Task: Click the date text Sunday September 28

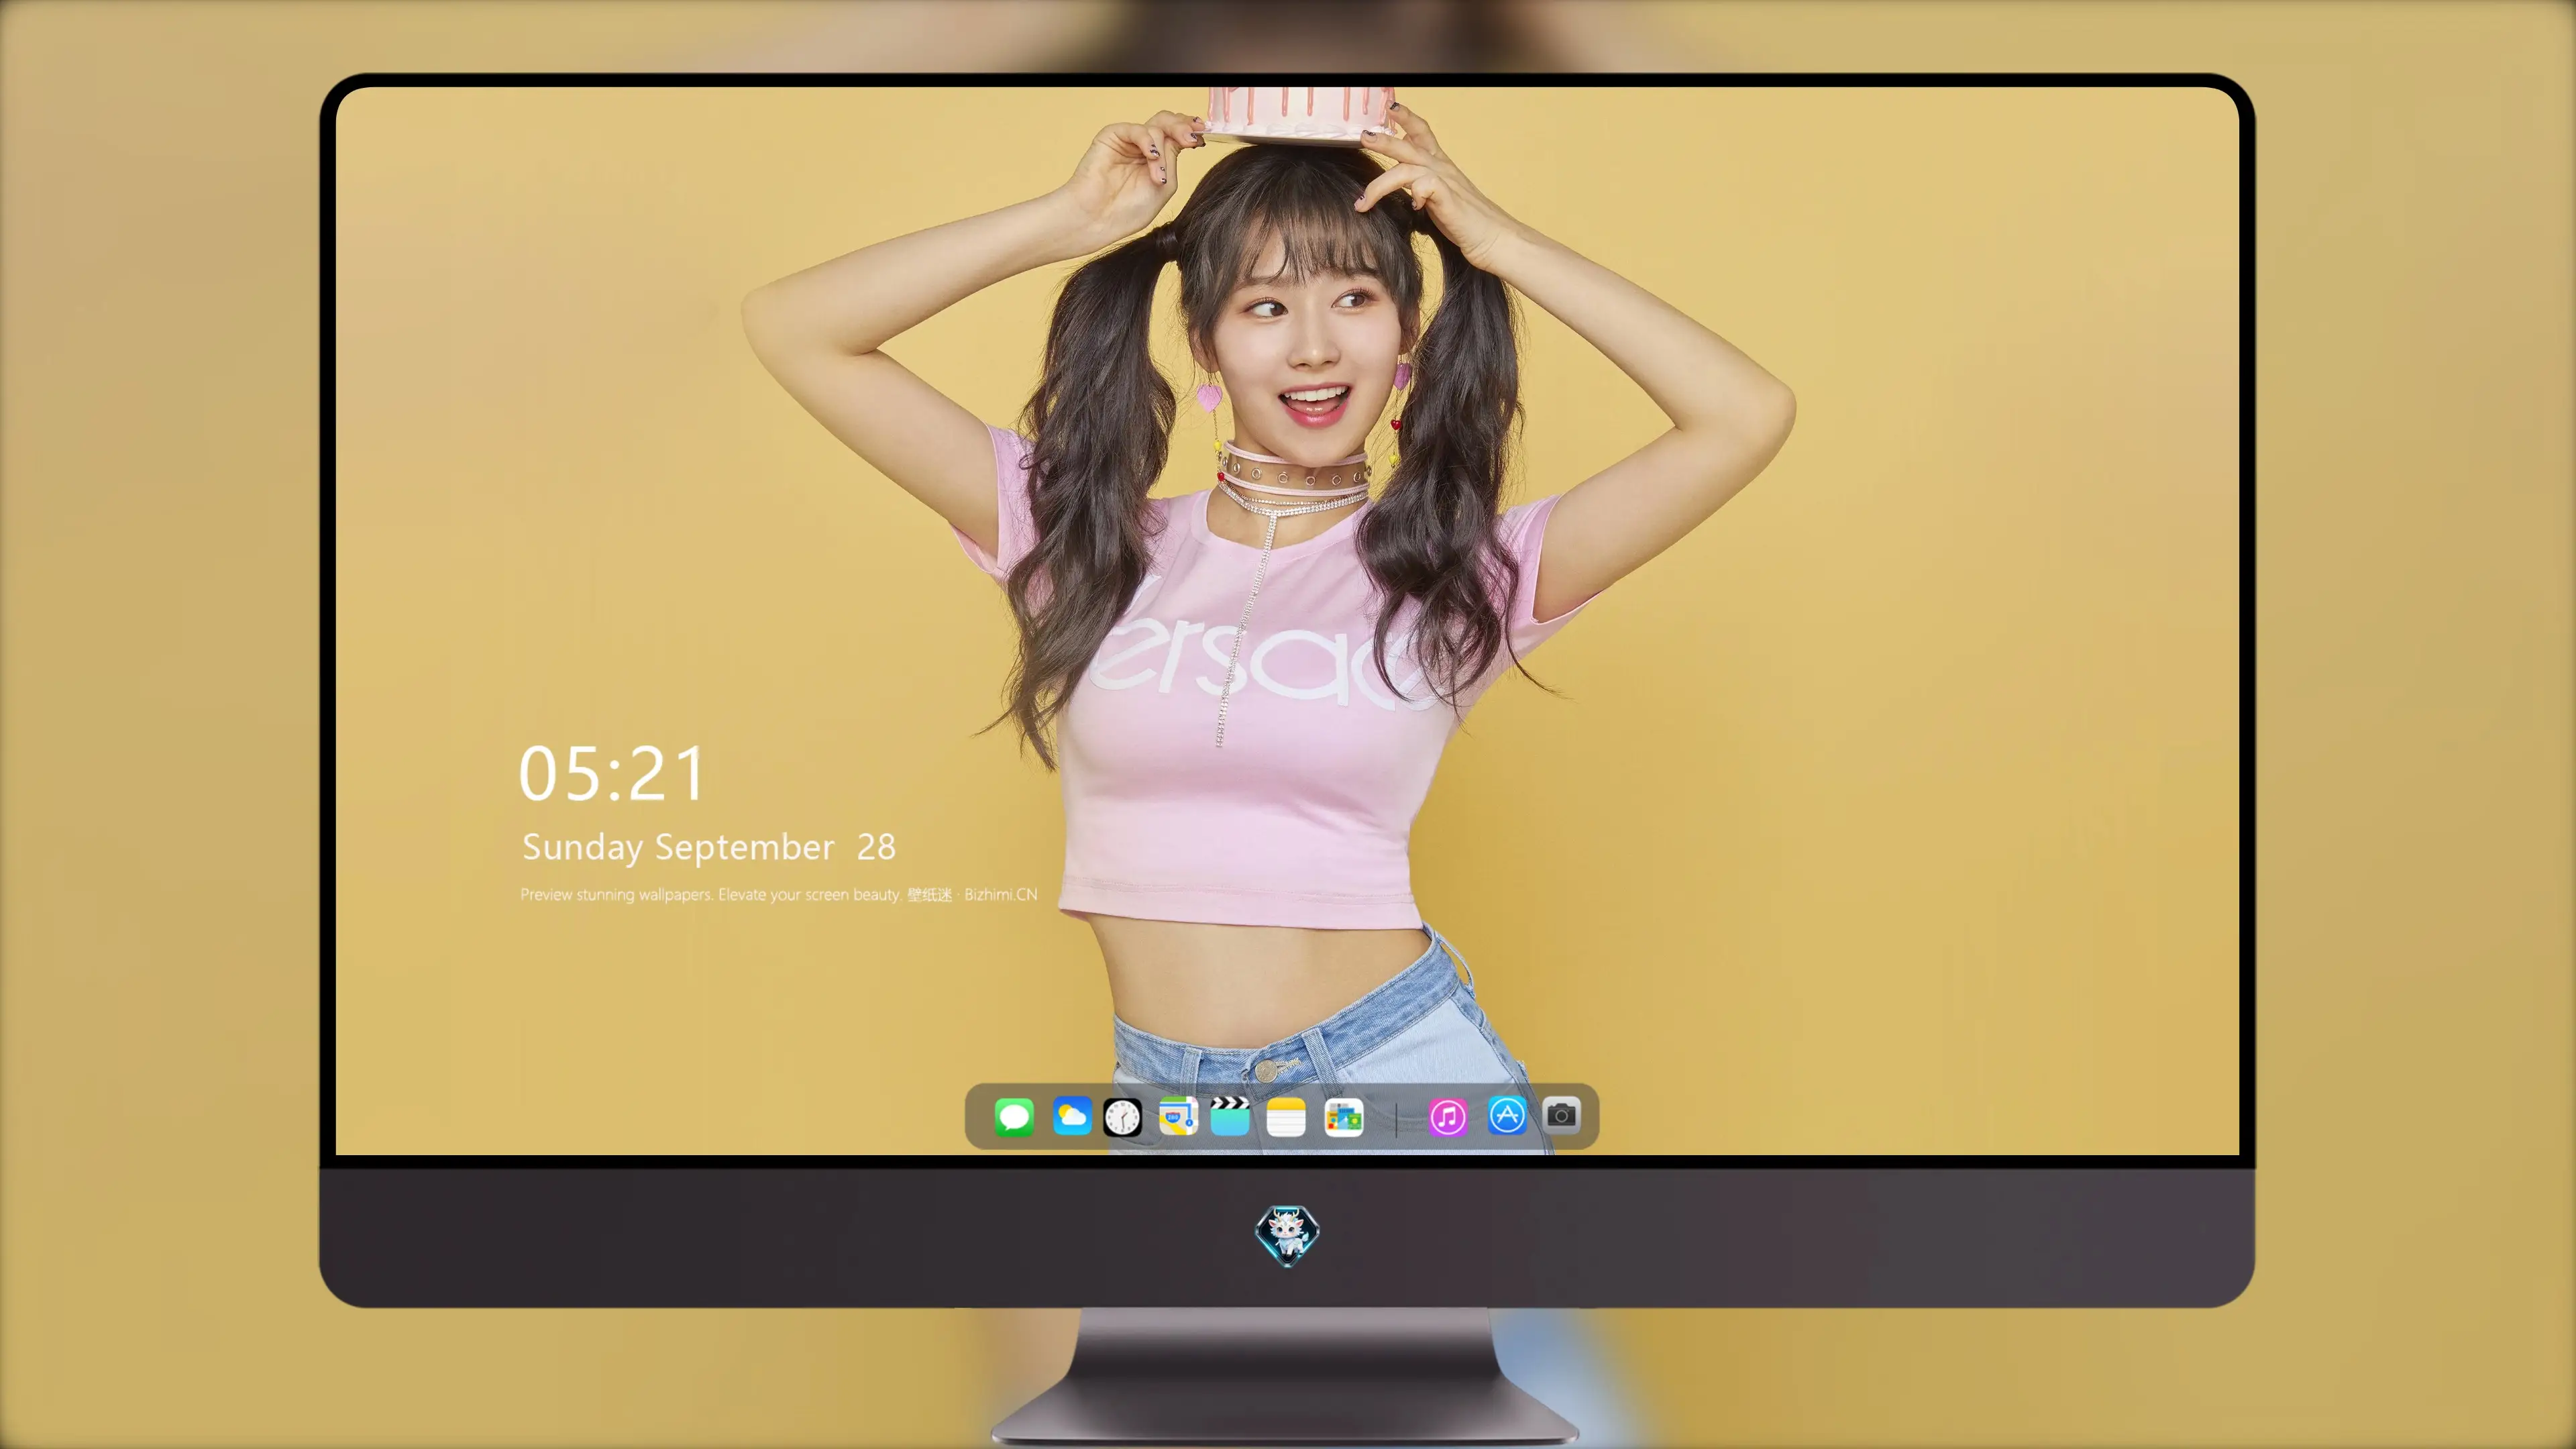Action: (709, 847)
